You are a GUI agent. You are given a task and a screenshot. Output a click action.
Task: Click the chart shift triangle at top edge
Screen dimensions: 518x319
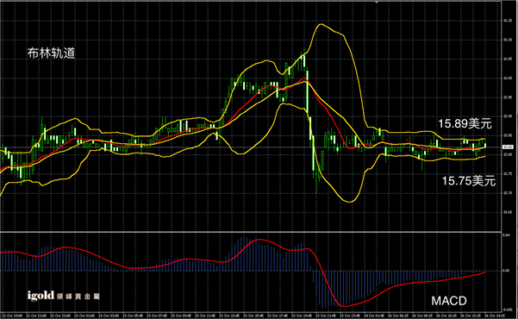click(377, 2)
